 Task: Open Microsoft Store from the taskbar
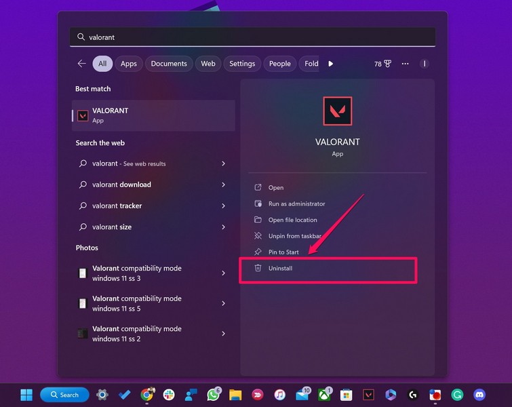346,395
